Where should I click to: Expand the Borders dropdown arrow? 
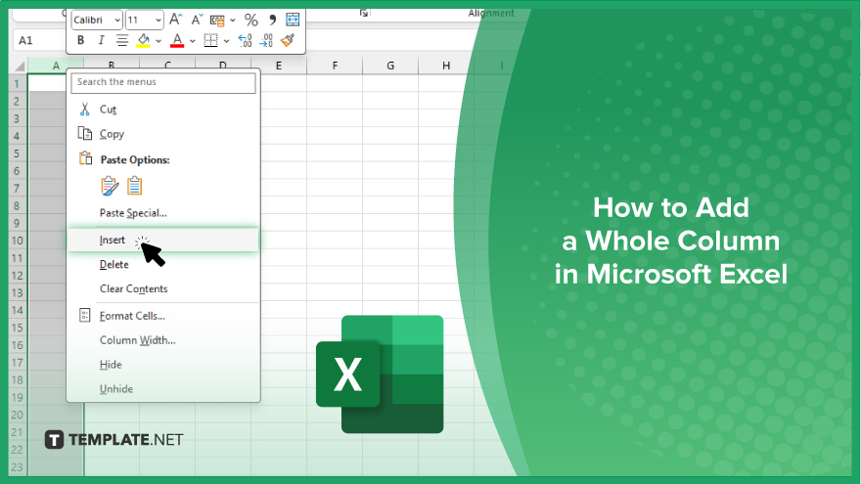[x=226, y=41]
